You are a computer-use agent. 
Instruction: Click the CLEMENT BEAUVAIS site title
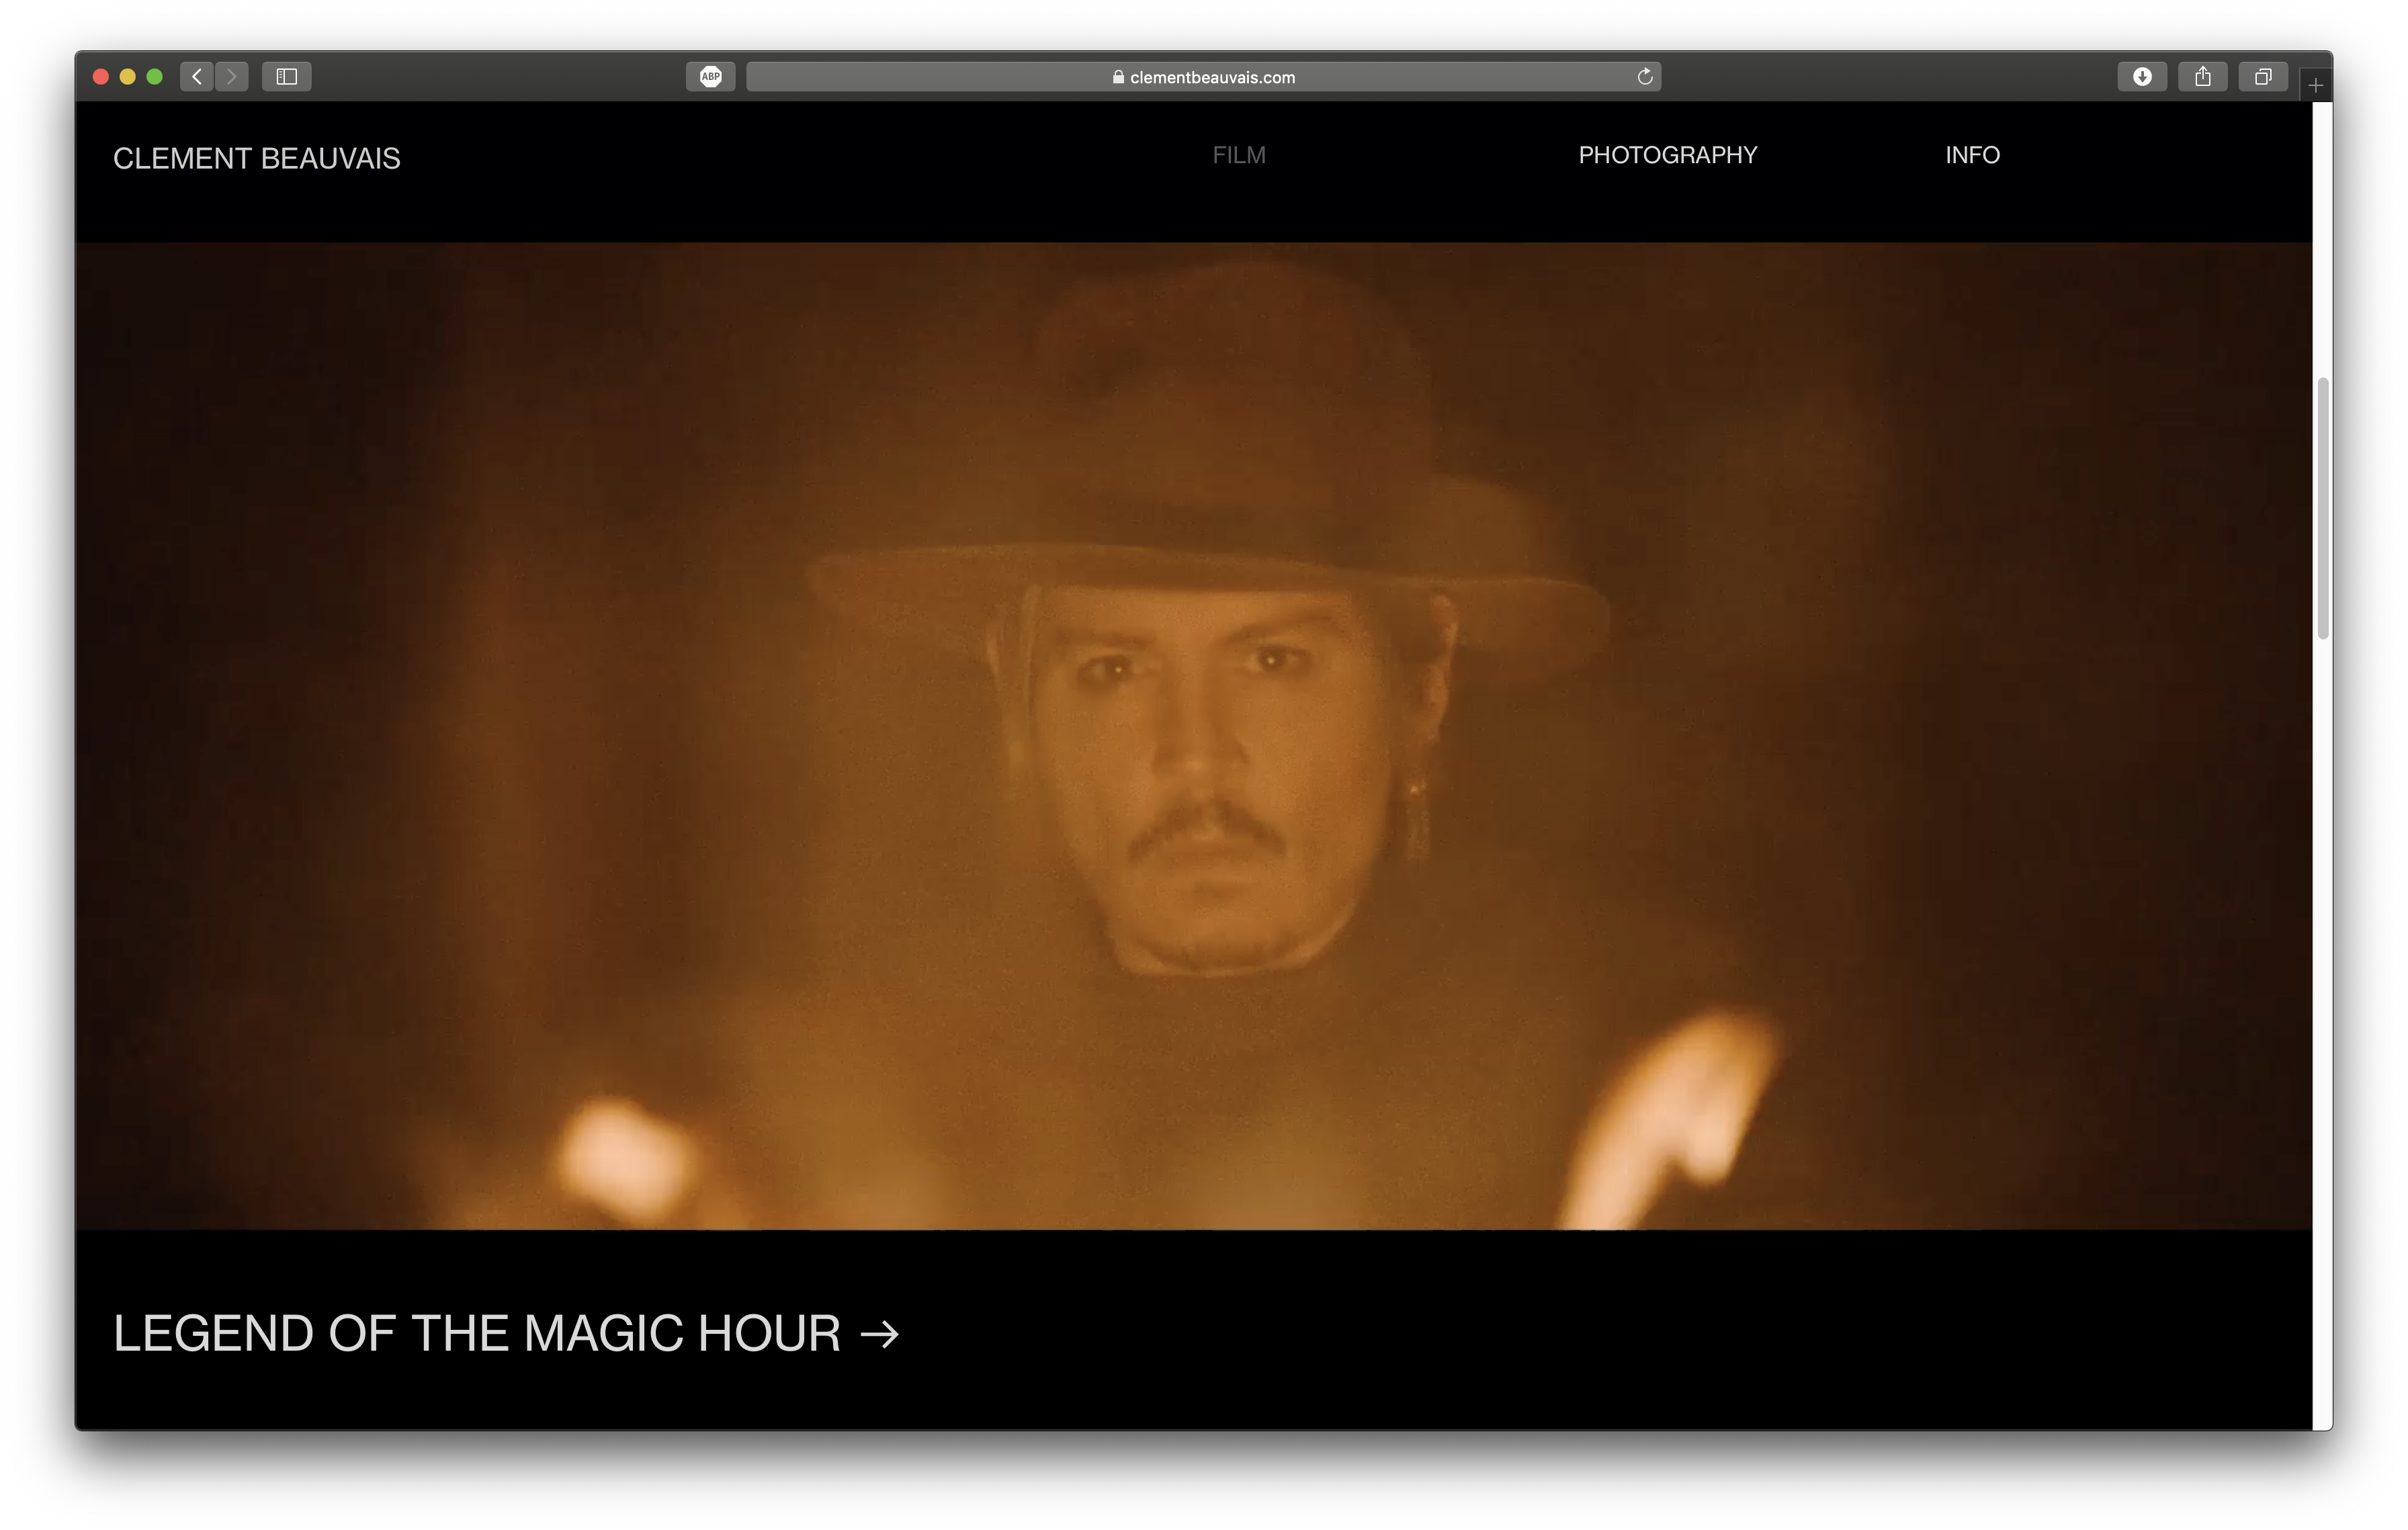[x=257, y=159]
